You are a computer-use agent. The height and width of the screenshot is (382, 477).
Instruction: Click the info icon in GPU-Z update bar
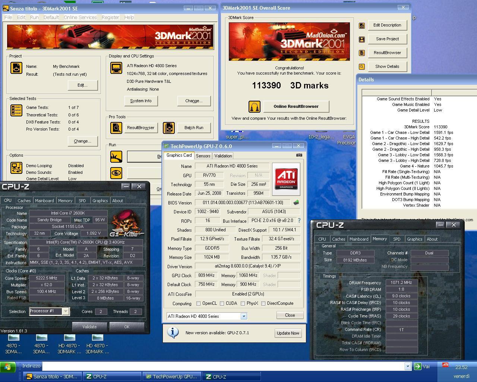pos(173,332)
